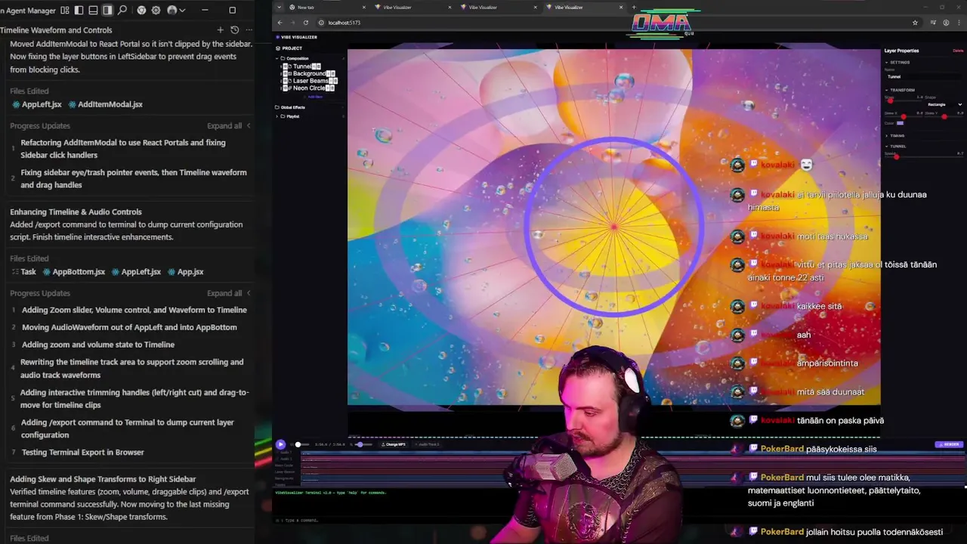This screenshot has height=544, width=967.
Task: Delete the Tunnel layer with trash icon
Action: click(318, 66)
